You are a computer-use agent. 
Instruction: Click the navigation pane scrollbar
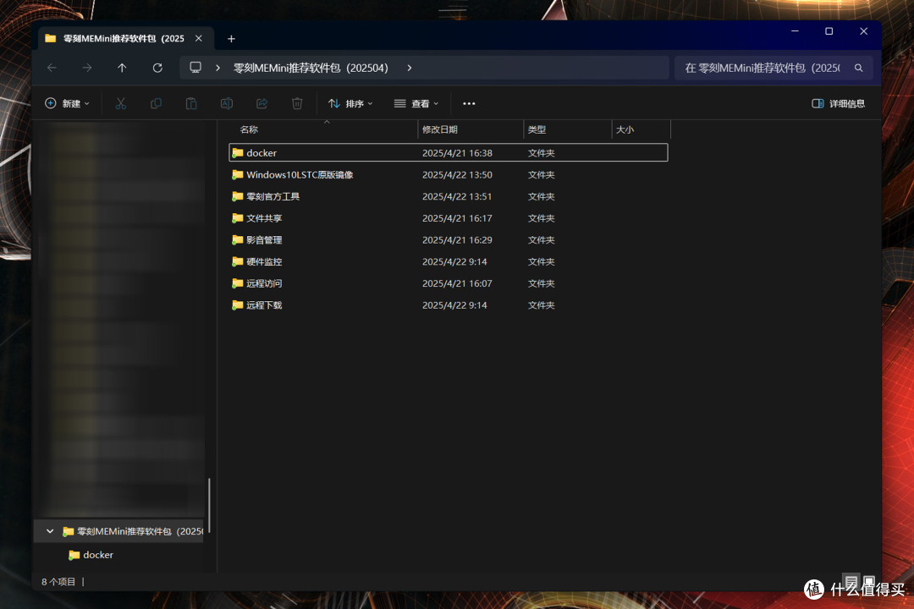(209, 506)
